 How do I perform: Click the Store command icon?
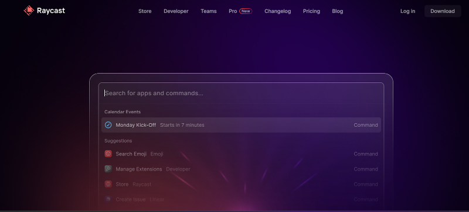point(108,185)
